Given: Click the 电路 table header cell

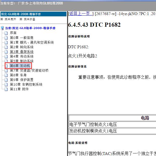Looking at the screenshot, I should [x=112, y=118].
